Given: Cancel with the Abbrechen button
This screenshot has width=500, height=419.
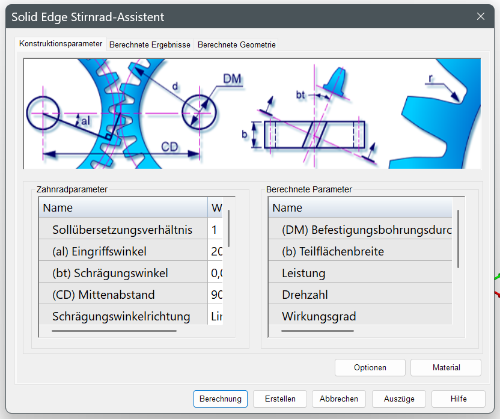Looking at the screenshot, I should pos(339,399).
